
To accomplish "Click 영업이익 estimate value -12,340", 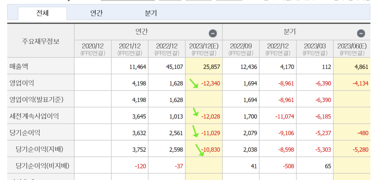I will 211,84.
